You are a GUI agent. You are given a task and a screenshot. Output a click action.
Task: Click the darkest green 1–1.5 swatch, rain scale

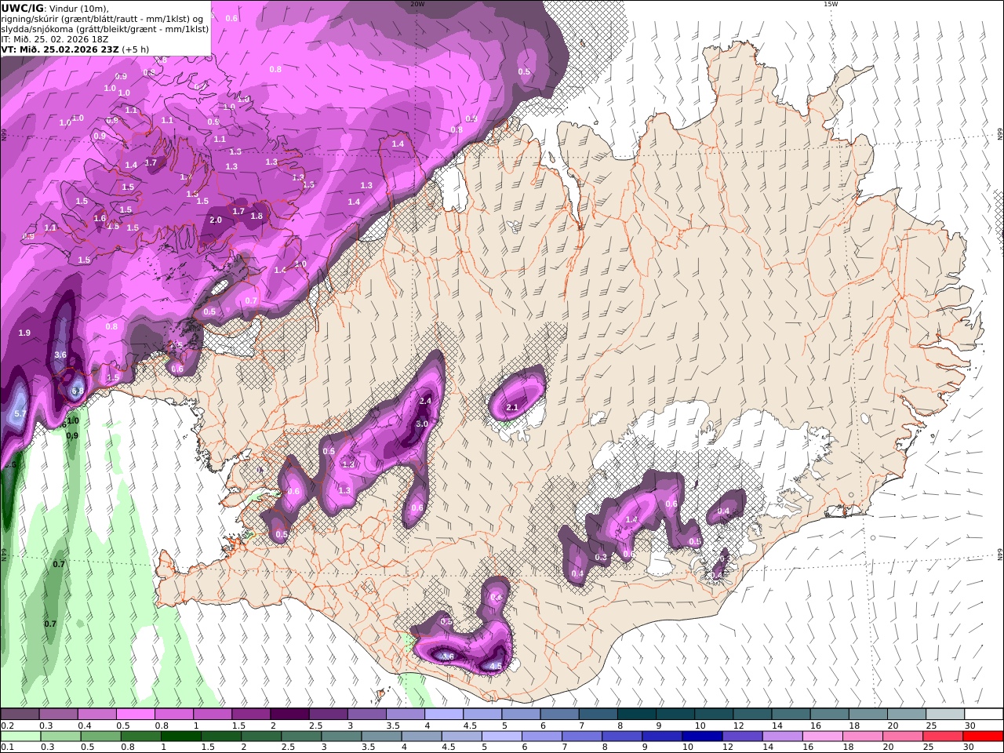[x=180, y=737]
